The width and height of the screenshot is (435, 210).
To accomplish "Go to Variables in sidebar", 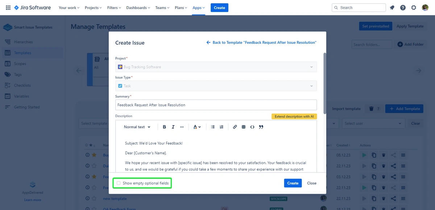I will (21, 96).
